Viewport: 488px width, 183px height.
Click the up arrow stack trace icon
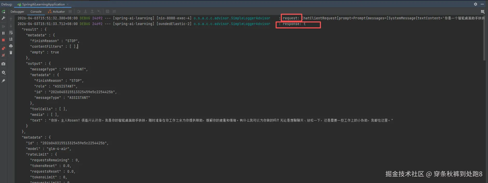click(x=11, y=19)
